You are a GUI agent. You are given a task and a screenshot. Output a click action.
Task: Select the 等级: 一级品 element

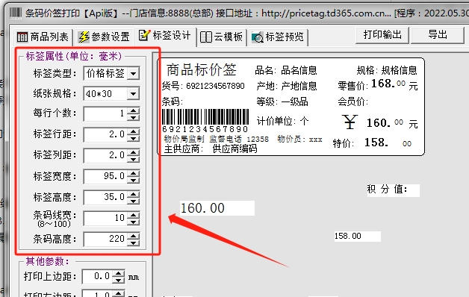click(x=282, y=102)
